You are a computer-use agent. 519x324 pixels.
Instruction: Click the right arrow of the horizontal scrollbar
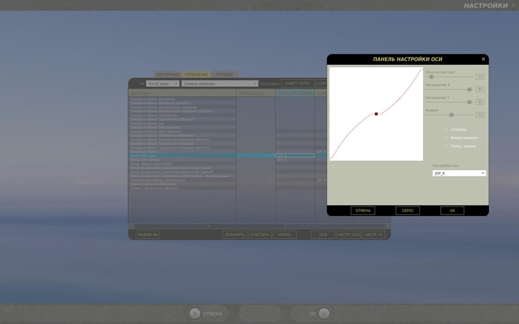tap(388, 226)
